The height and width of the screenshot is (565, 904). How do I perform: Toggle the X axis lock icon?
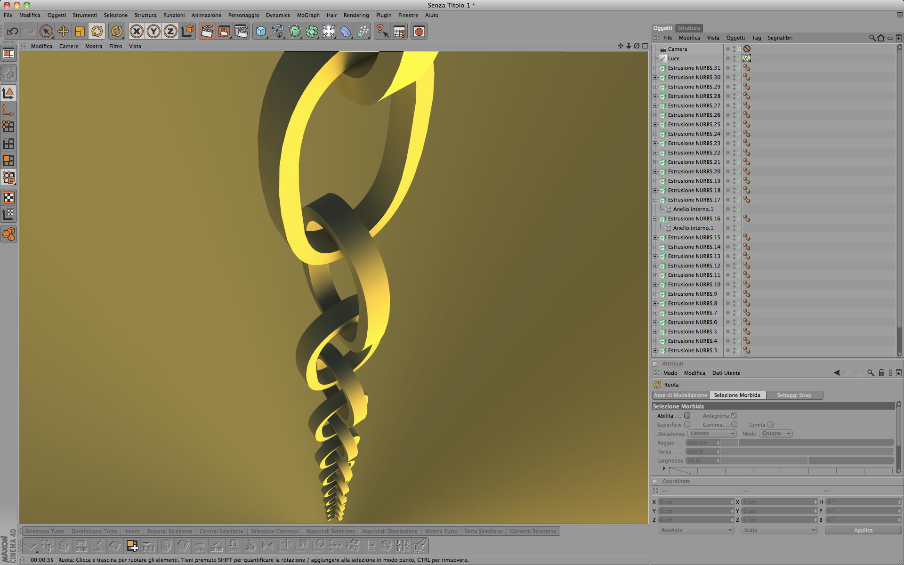137,32
